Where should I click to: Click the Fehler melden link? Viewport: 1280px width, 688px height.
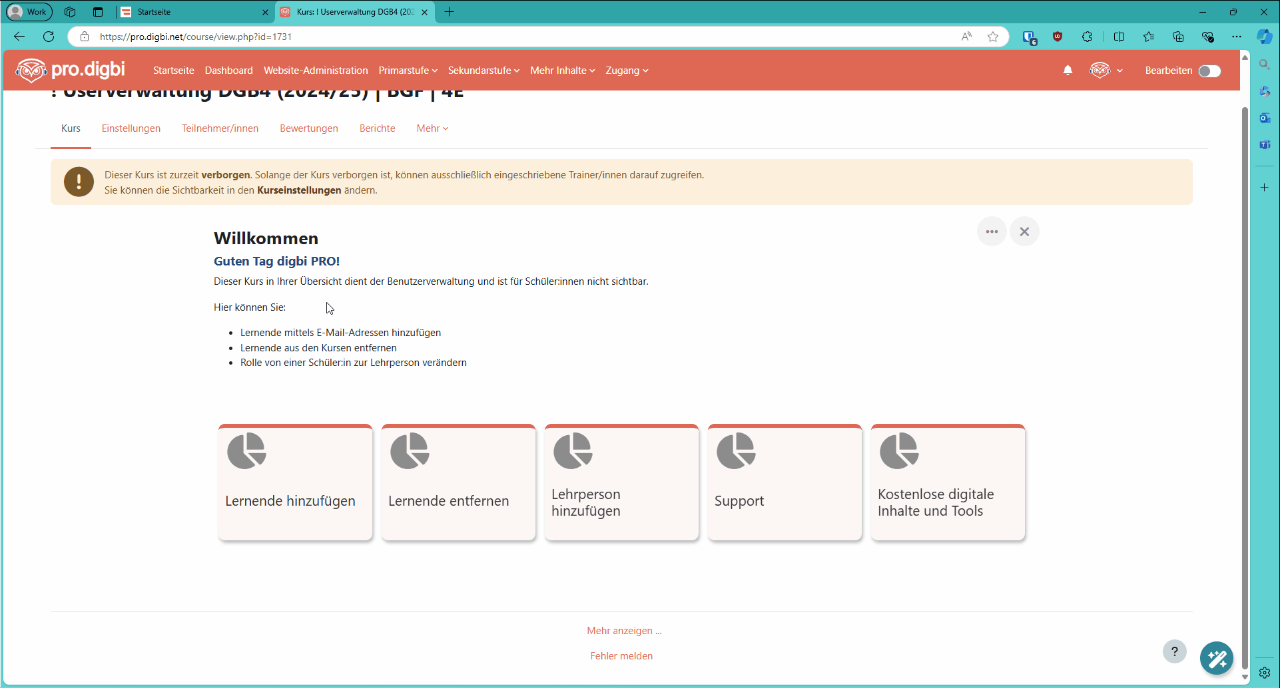tap(621, 655)
